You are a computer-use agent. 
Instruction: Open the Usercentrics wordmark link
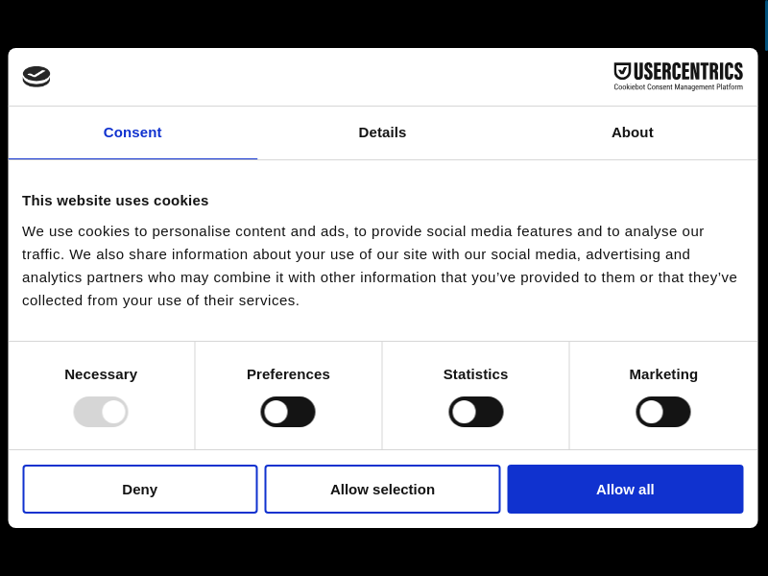coord(687,72)
